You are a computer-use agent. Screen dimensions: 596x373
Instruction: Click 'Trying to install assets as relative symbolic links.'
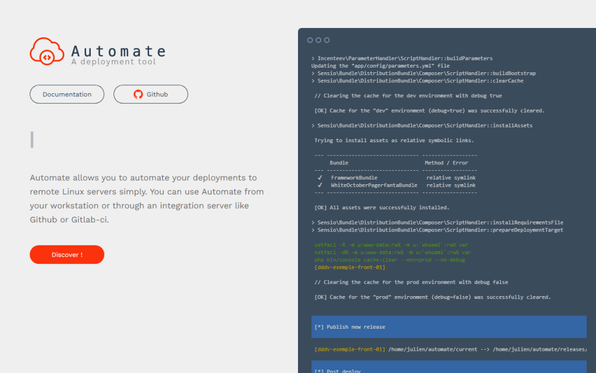(x=394, y=140)
